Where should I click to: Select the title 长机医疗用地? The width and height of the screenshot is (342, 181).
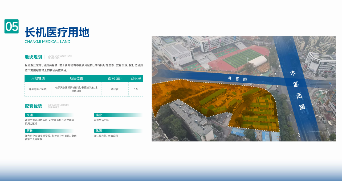57,33
